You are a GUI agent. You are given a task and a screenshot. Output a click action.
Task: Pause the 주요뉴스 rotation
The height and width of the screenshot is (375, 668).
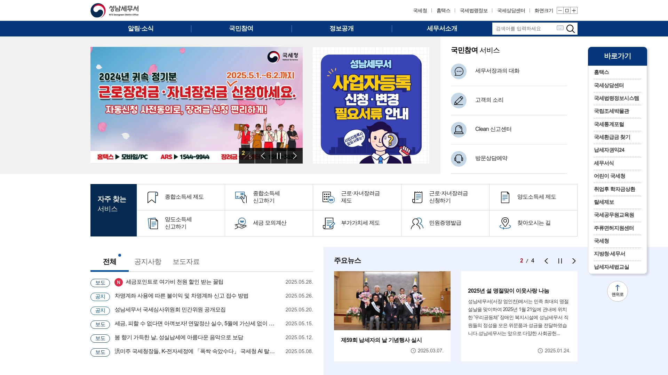click(560, 261)
